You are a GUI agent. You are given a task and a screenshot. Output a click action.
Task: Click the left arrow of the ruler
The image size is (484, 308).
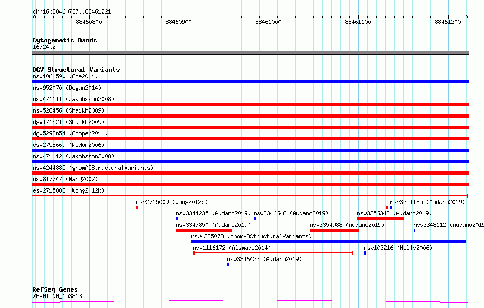coord(34,17)
